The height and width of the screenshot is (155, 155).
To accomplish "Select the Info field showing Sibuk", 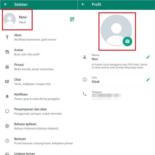I will [116, 80].
